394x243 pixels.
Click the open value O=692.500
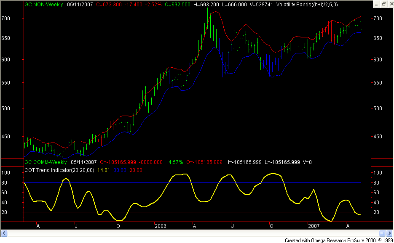(x=178, y=5)
